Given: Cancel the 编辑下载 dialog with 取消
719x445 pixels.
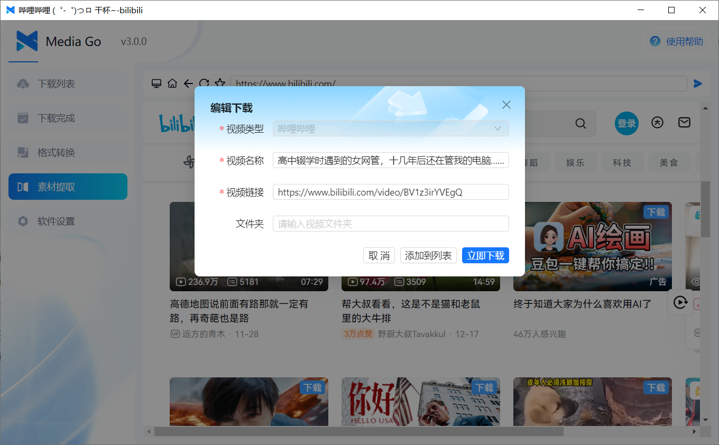Looking at the screenshot, I should pos(379,255).
